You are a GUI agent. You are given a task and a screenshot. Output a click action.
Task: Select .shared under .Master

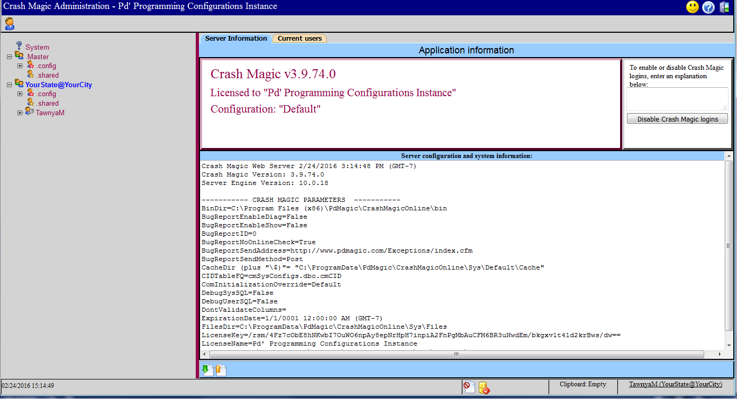(x=48, y=76)
